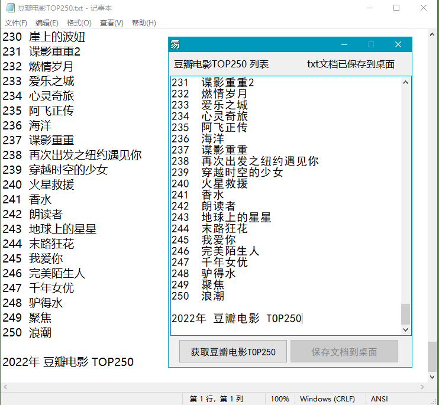This screenshot has width=439, height=405.
Task: Click the 100% zoom status bar entry
Action: coord(280,399)
